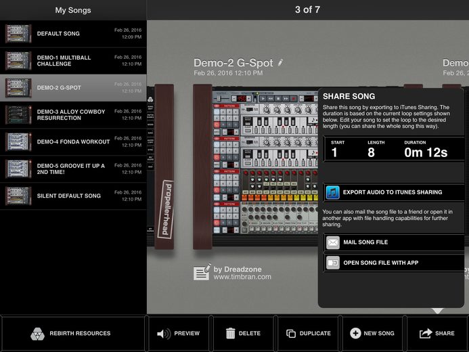Viewport: 469px width, 352px height.
Task: Choose Open Song File With App
Action: (395, 263)
